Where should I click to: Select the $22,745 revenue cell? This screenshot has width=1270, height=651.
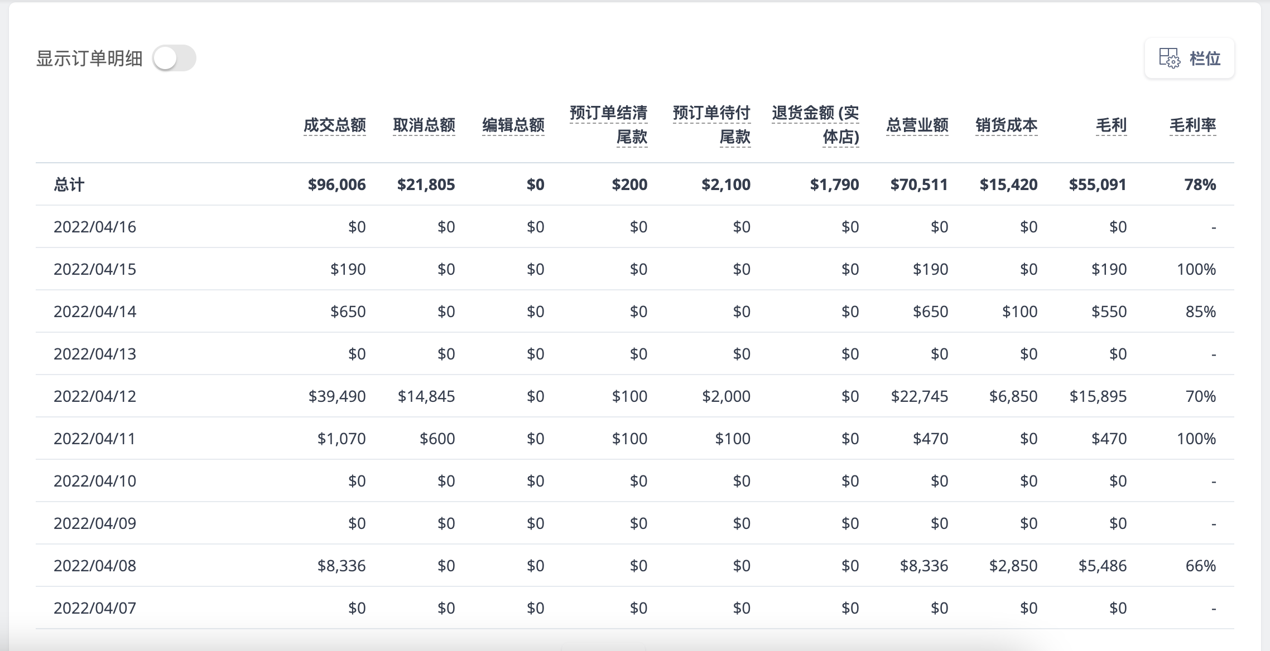(x=920, y=396)
